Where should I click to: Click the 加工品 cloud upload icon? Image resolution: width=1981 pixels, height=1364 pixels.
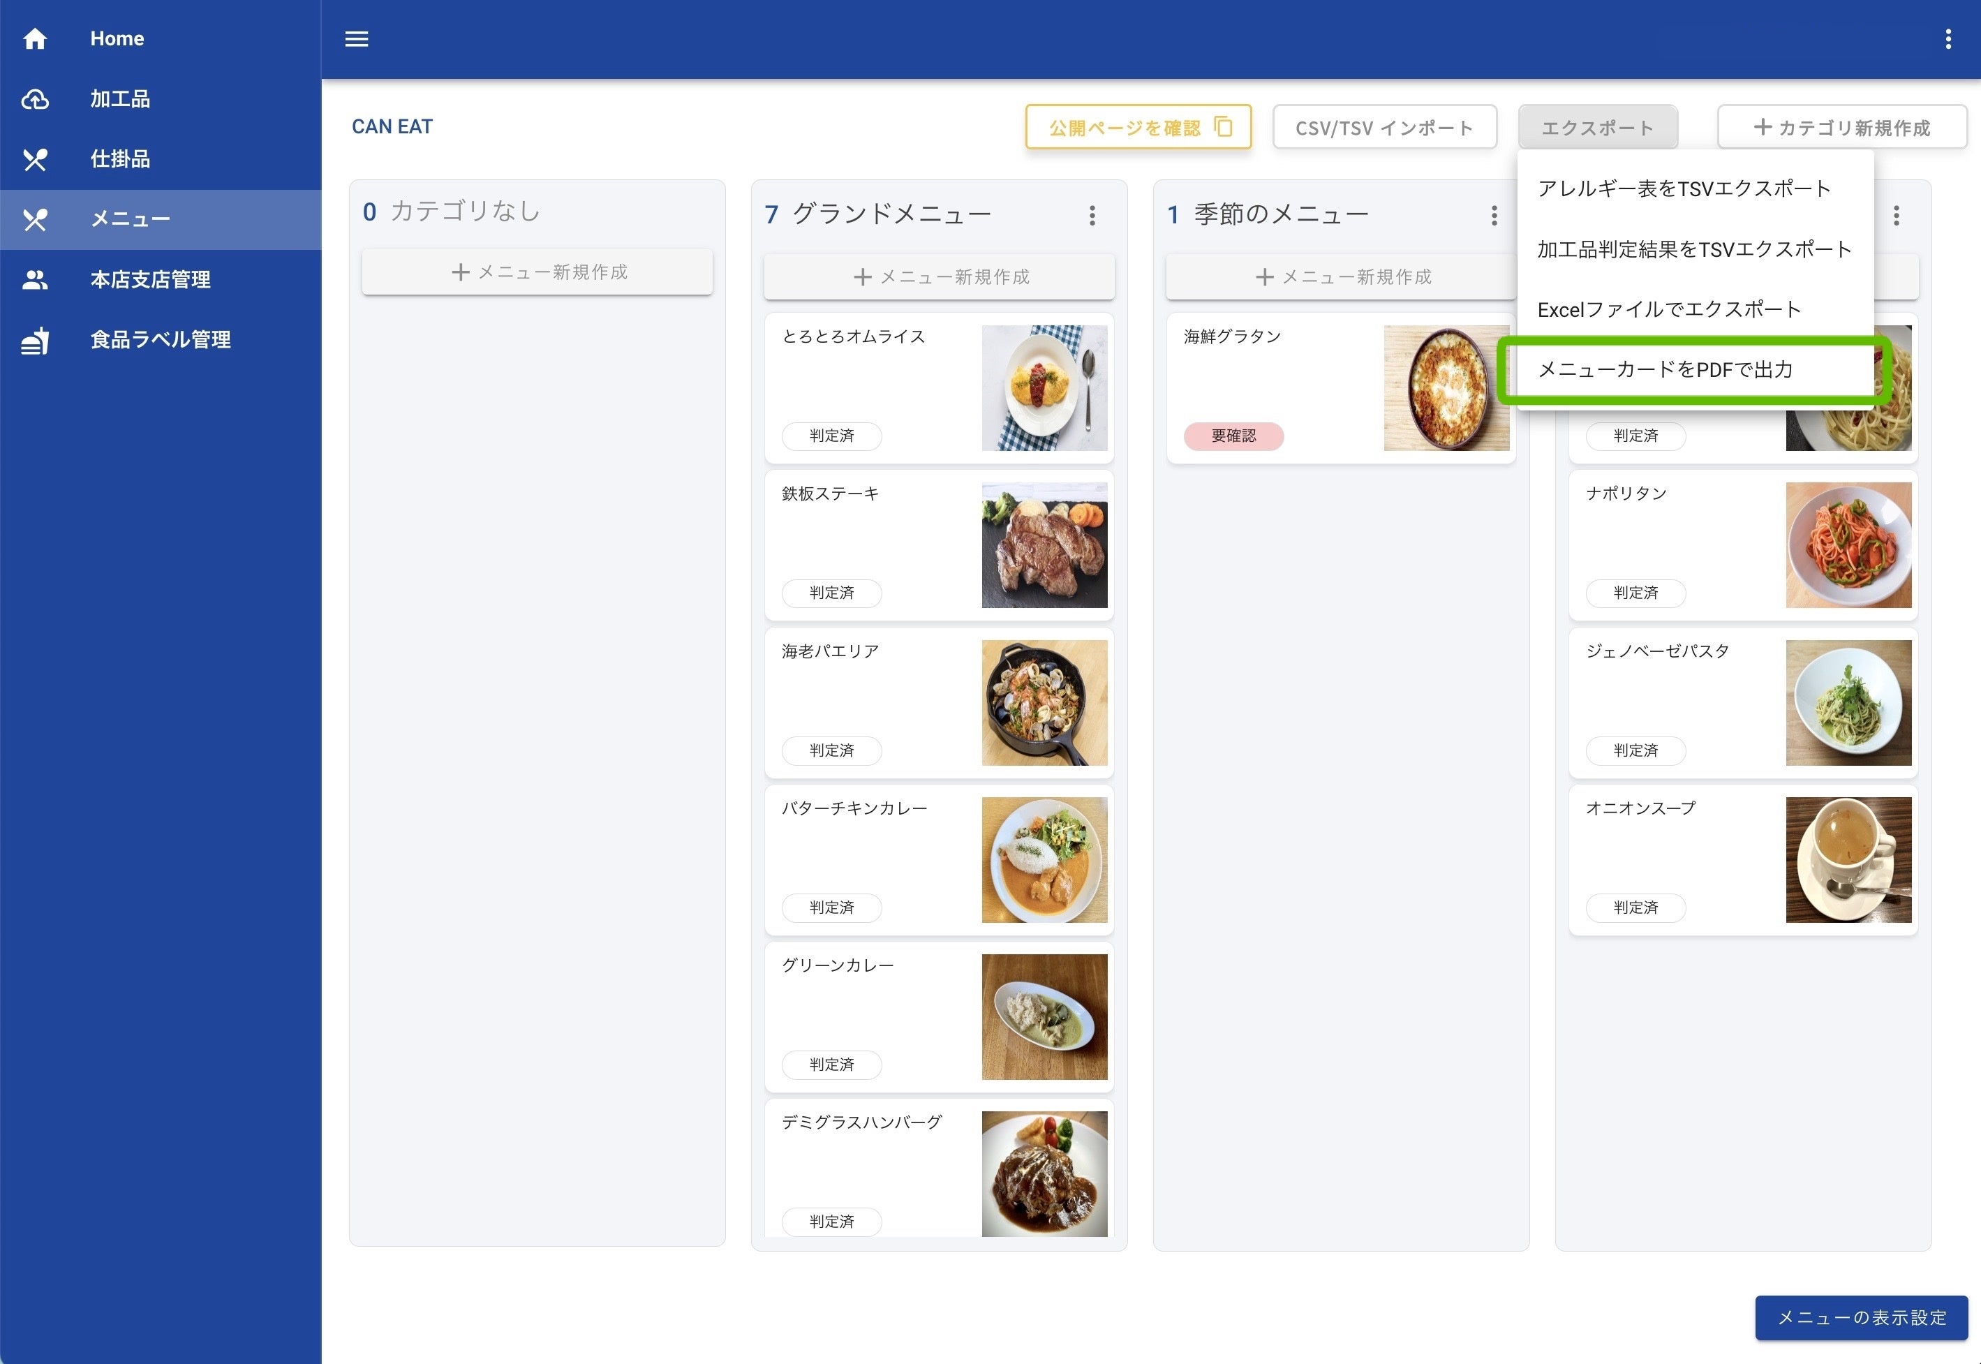click(35, 99)
